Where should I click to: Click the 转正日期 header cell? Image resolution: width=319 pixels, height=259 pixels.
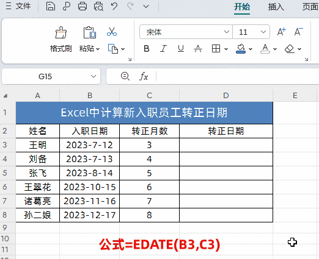226,131
